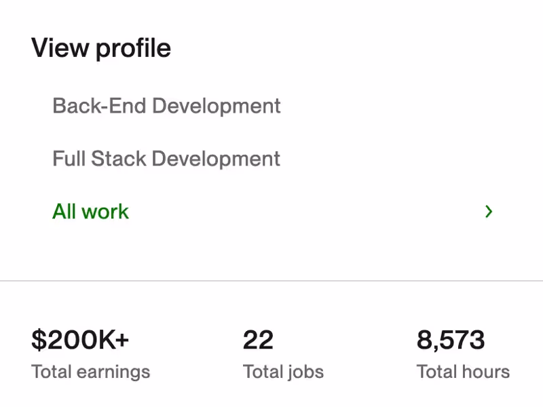Select the All work profile view
543x407 pixels.
coord(90,212)
